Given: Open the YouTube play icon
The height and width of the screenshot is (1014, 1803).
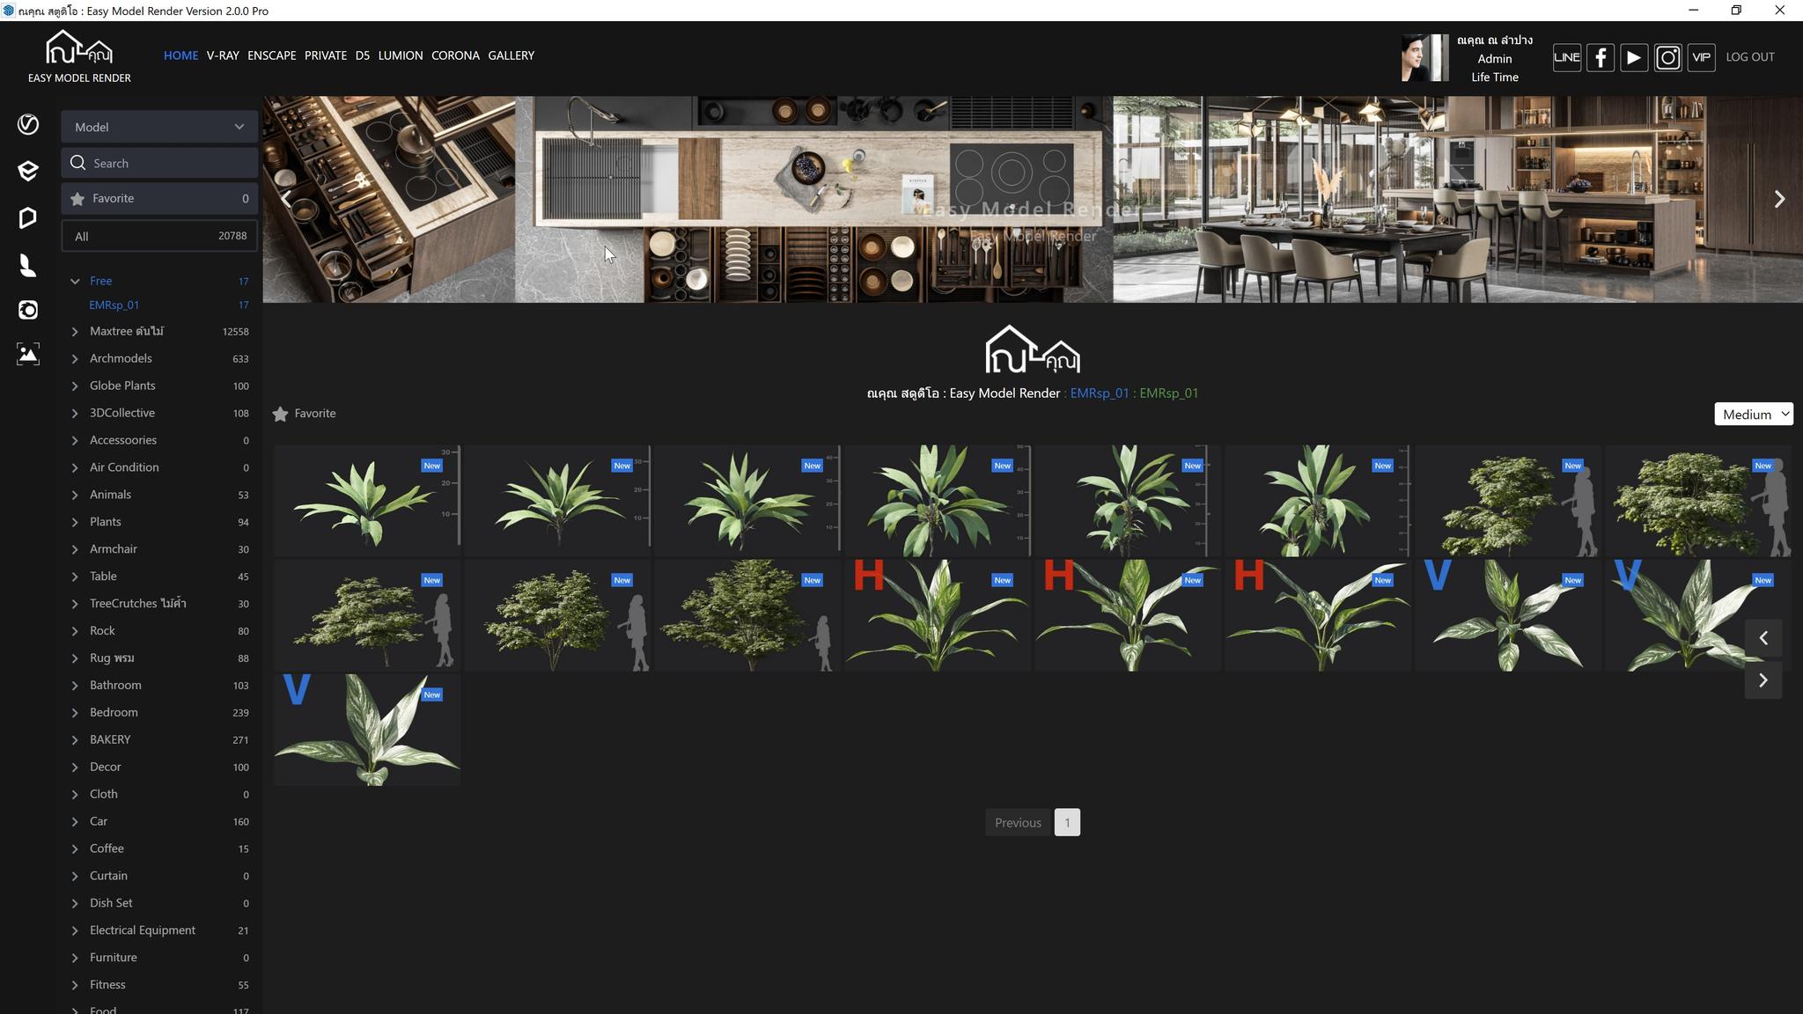Looking at the screenshot, I should point(1634,57).
